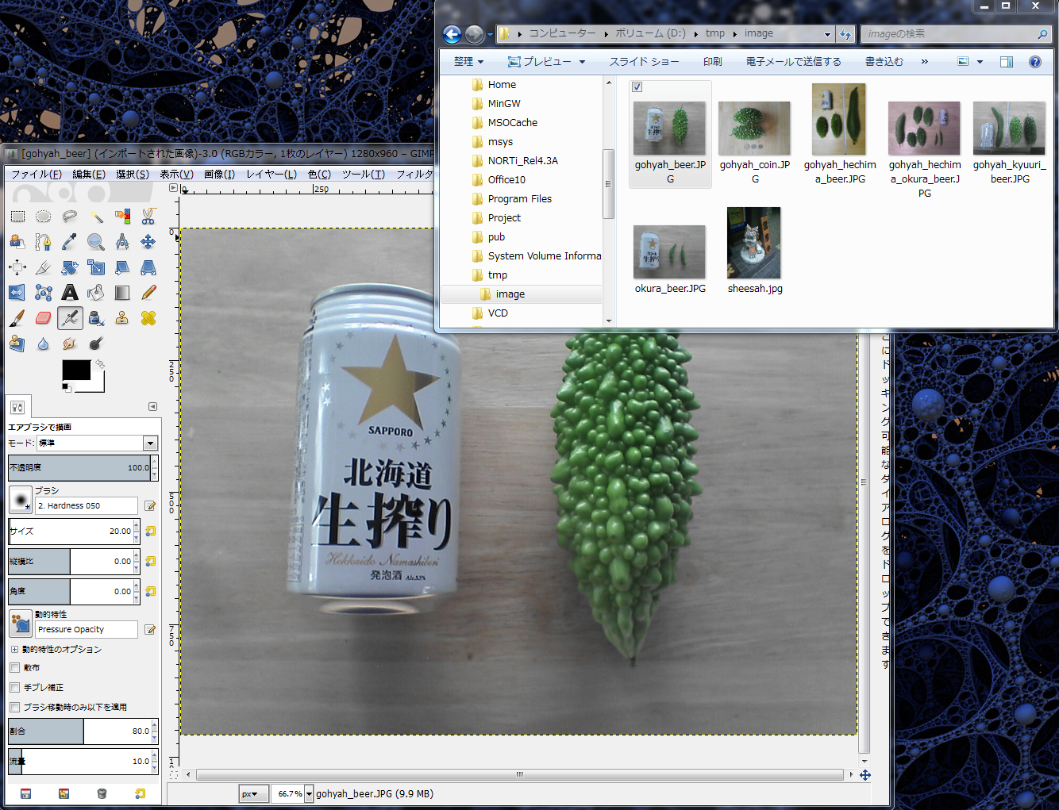
Task: Enable the ブラシ移動時のみ以下を適用 checkbox
Action: pyautogui.click(x=14, y=707)
